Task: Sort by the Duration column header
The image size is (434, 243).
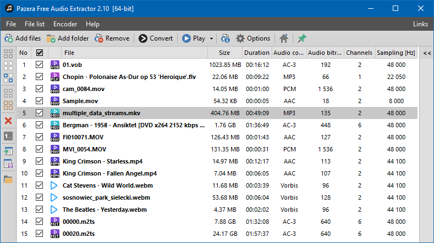Action: click(256, 53)
